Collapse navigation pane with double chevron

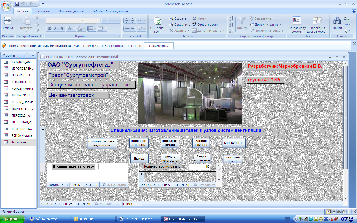click(33, 55)
